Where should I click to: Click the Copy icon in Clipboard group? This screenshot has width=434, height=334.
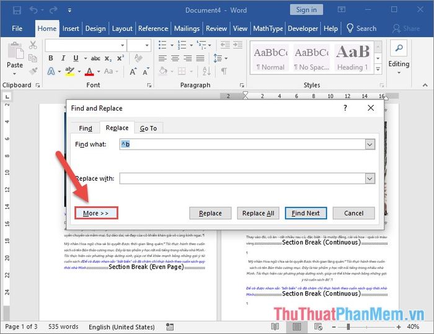(33, 58)
